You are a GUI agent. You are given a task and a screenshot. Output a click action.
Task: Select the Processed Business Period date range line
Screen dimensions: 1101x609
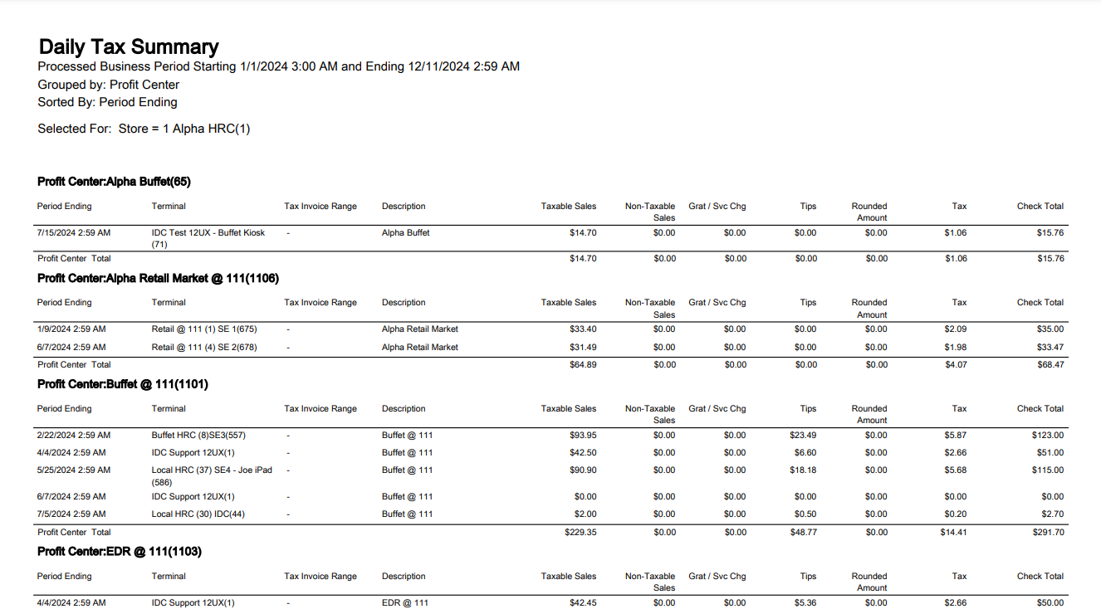coord(279,66)
